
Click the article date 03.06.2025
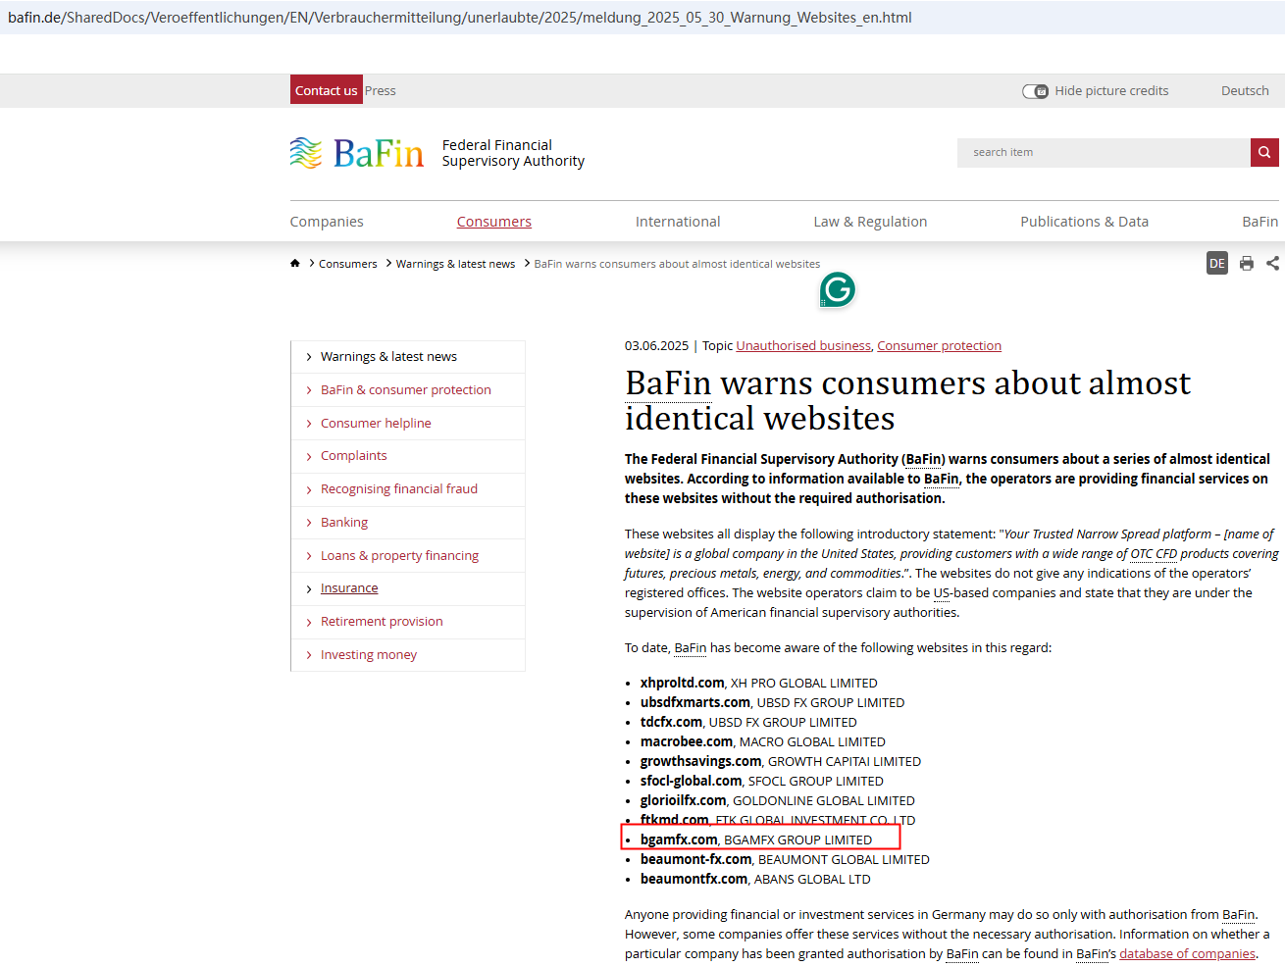pyautogui.click(x=657, y=345)
